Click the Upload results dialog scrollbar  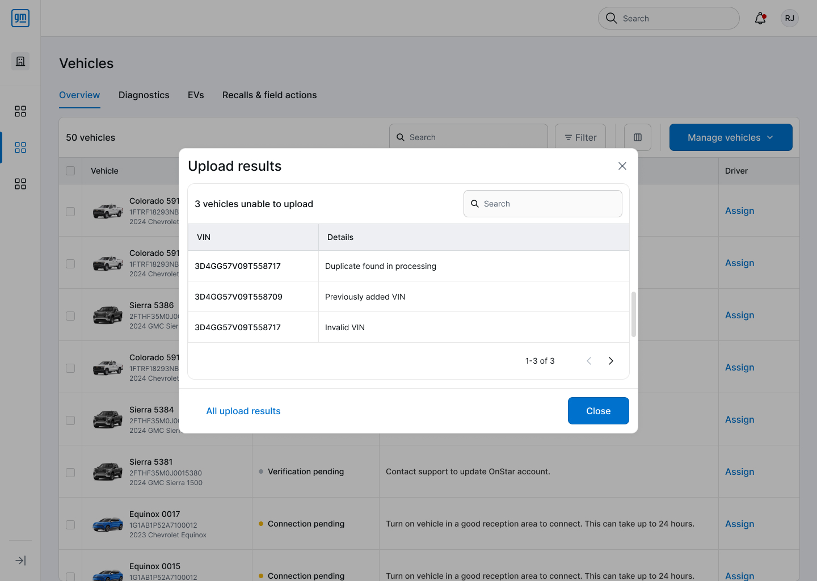634,314
